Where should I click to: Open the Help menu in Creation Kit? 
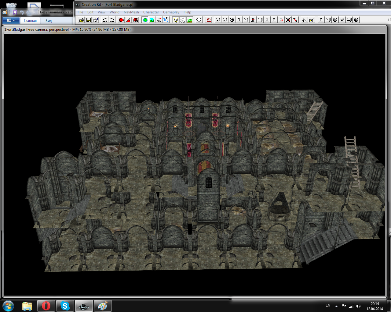click(187, 12)
